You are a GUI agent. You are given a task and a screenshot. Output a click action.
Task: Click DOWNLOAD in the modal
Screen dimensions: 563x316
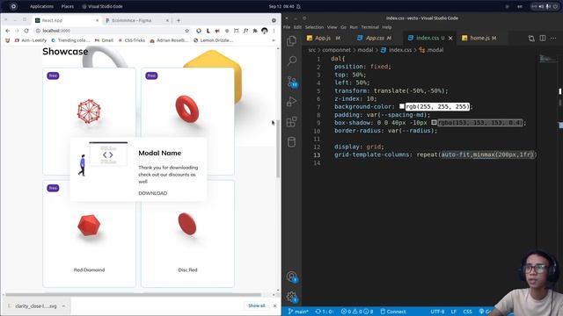(x=152, y=193)
